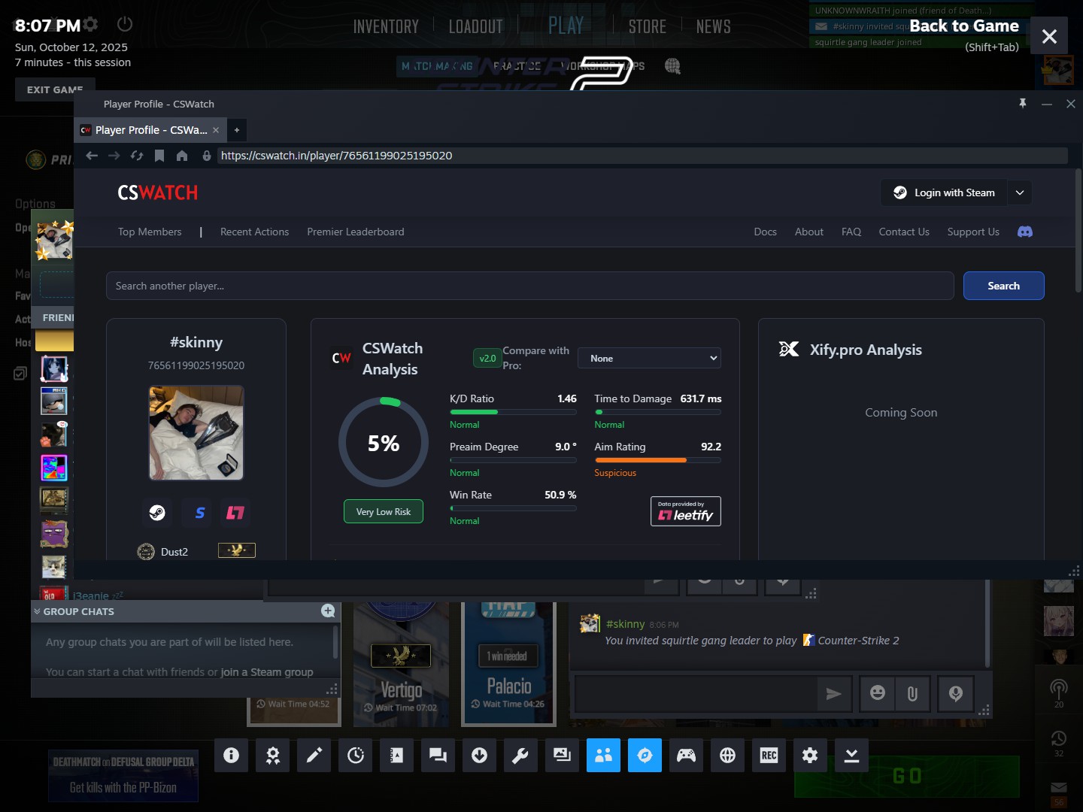Image resolution: width=1083 pixels, height=812 pixels.
Task: Open the globe icon in overlay toolbar
Action: pos(727,755)
